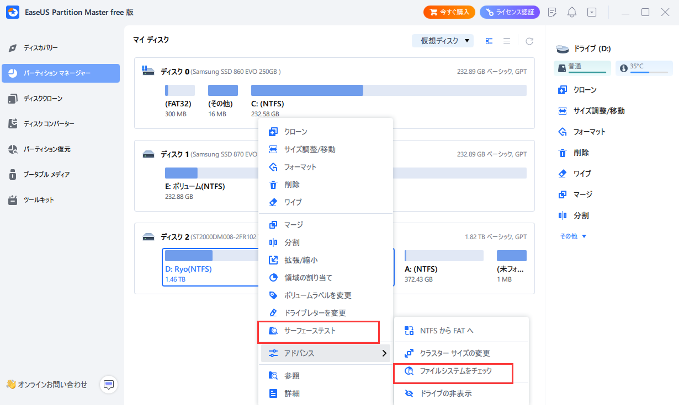This screenshot has width=679, height=405.
Task: Open the online support chat icon
Action: [109, 384]
